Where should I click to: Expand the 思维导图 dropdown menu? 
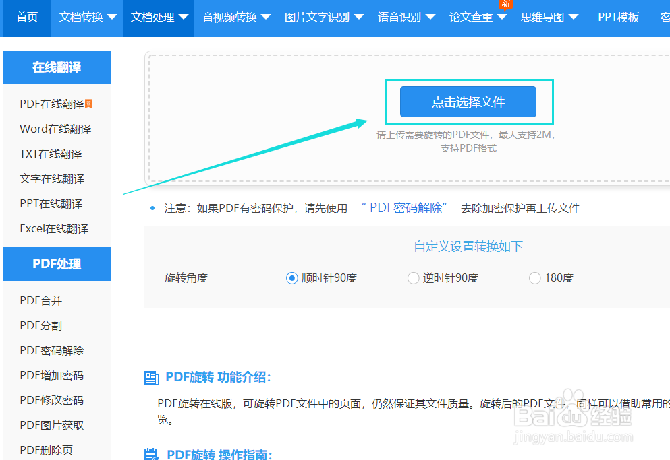point(548,17)
